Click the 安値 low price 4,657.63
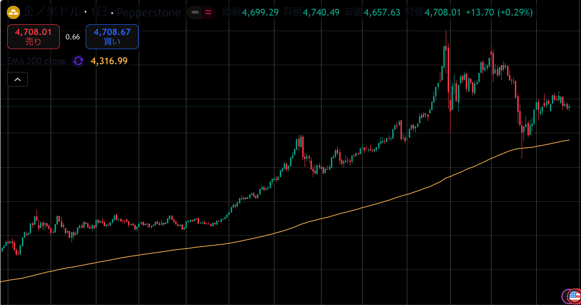Screen dimensions: 581x305 coord(382,12)
